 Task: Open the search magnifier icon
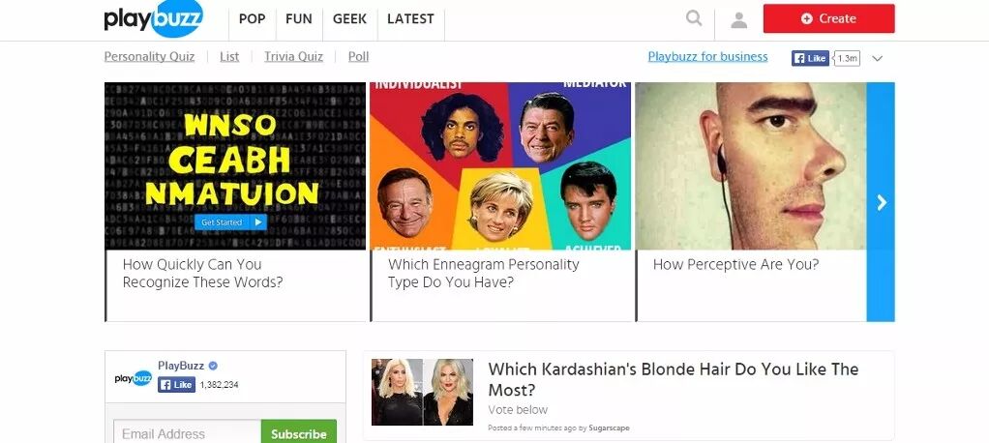[x=694, y=18]
